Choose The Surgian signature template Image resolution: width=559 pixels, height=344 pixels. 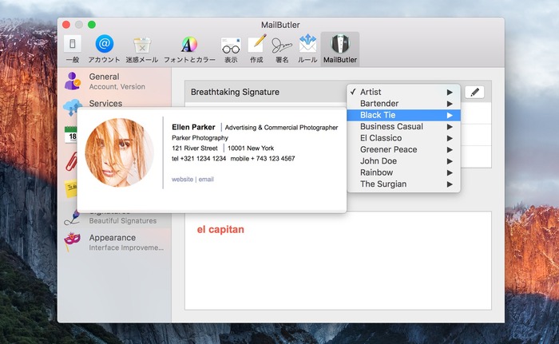403,184
